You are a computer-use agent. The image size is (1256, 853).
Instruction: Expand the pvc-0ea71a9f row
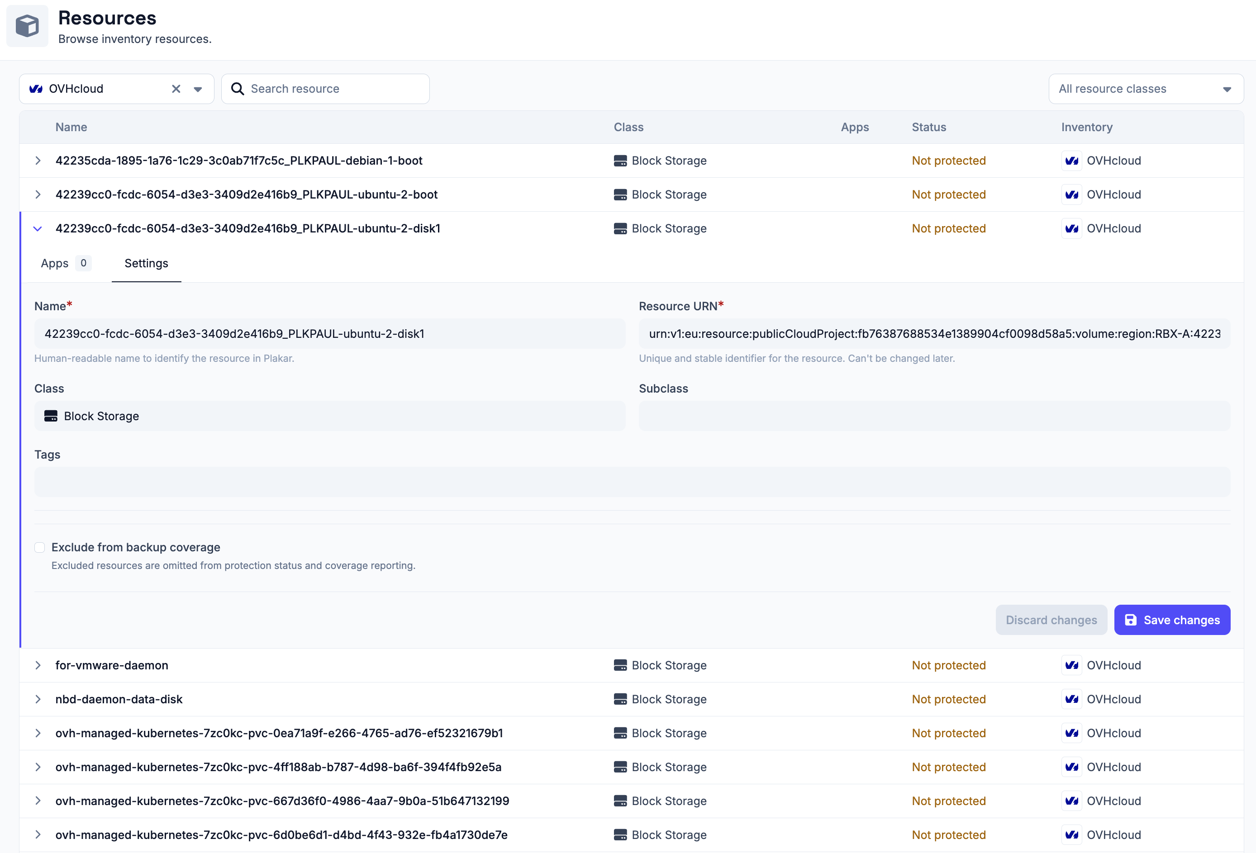pyautogui.click(x=38, y=733)
